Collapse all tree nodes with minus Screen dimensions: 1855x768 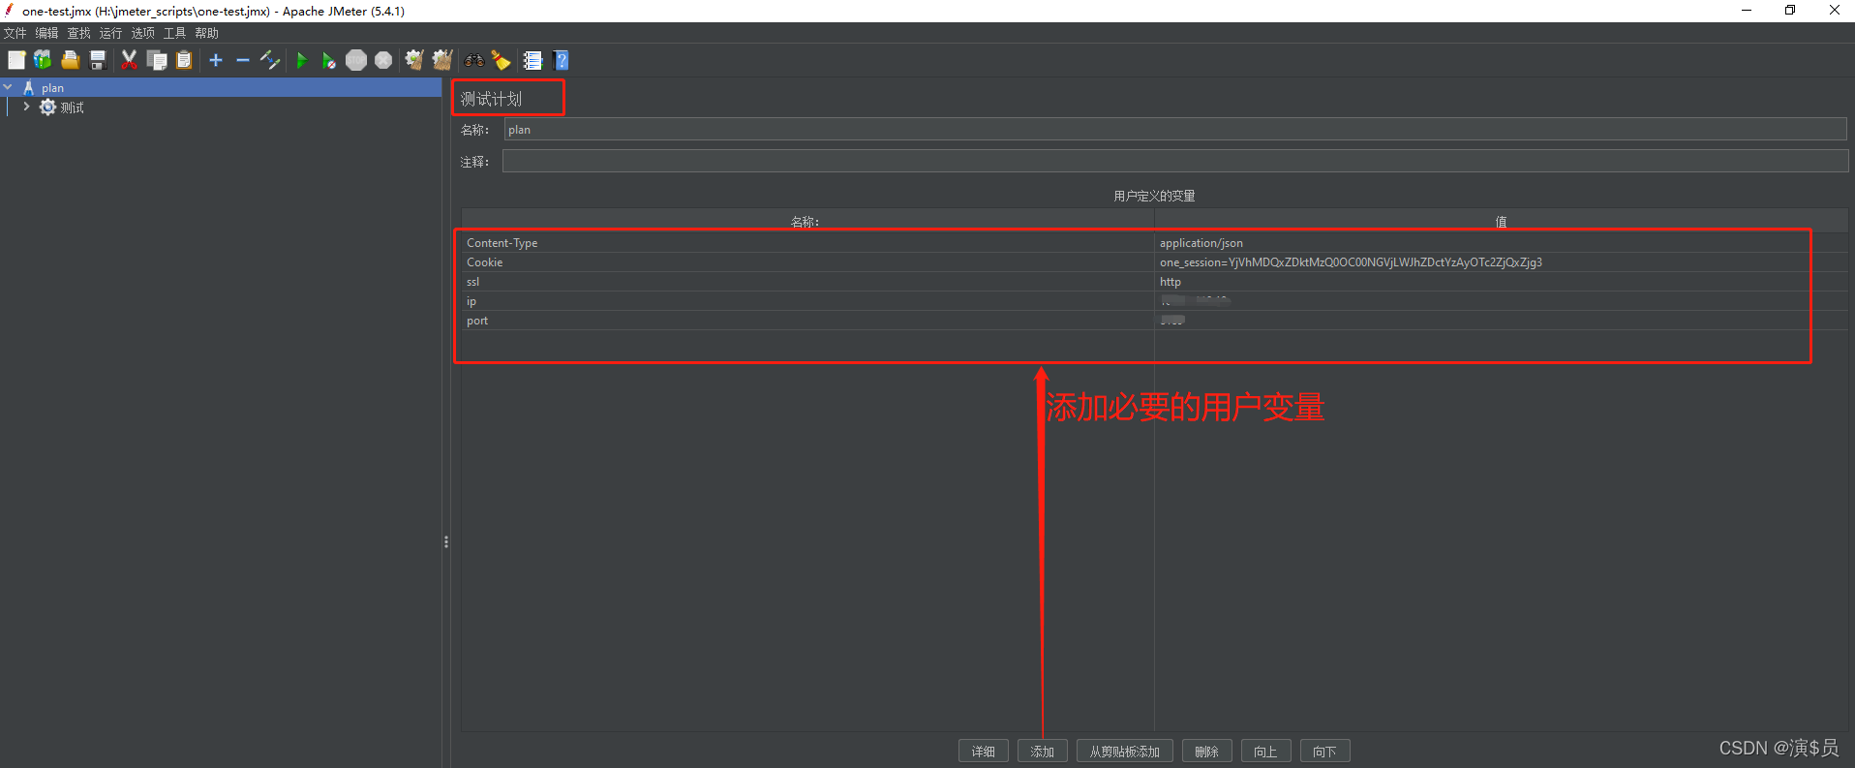click(x=243, y=60)
